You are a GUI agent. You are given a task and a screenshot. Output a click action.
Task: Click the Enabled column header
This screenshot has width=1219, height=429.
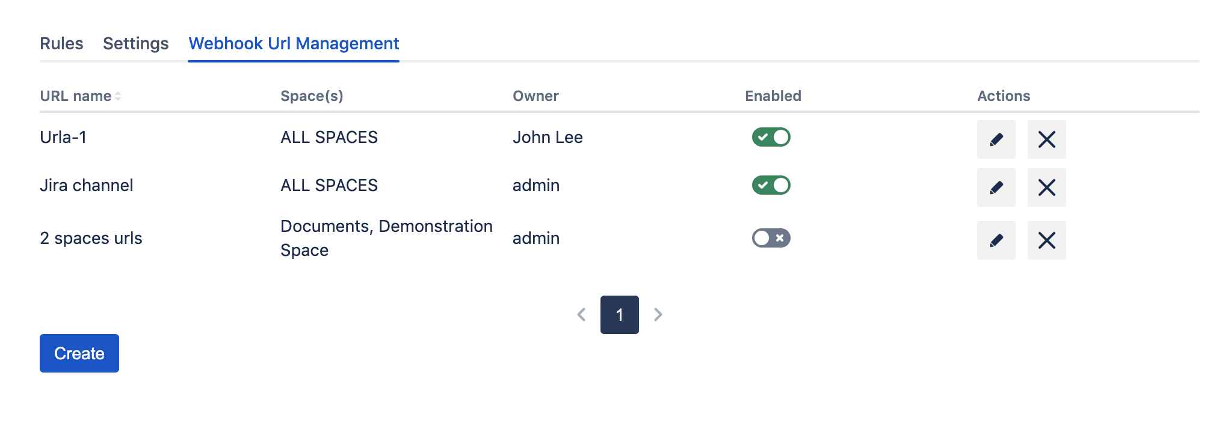[773, 96]
